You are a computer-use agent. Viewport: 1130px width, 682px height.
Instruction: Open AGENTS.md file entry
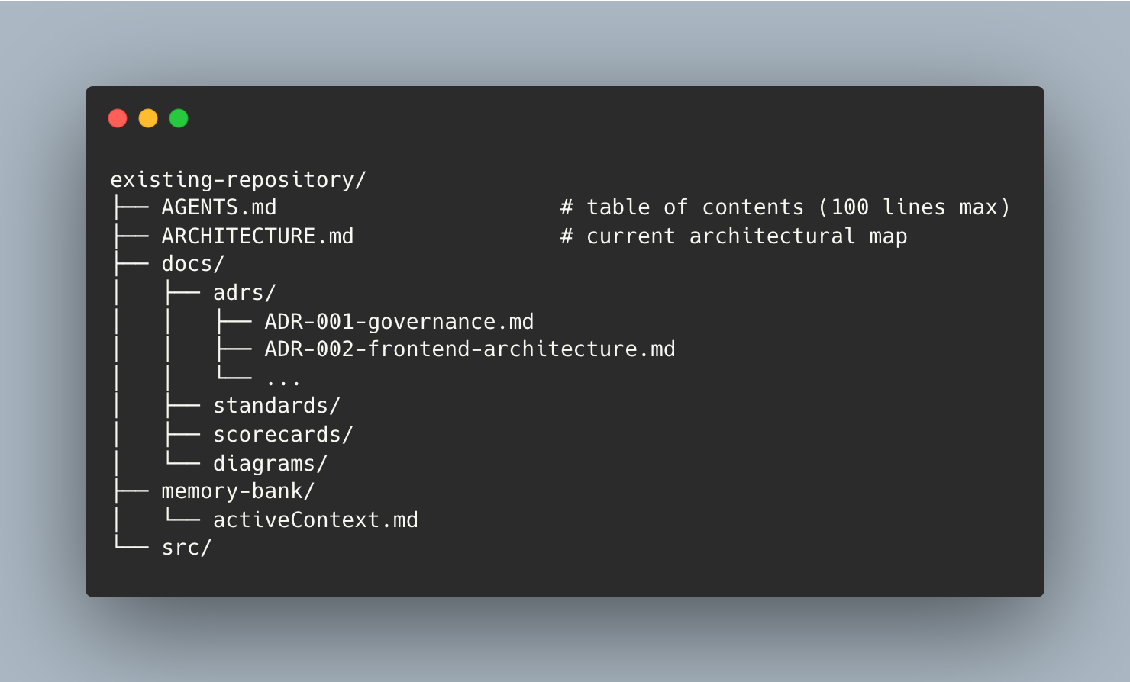219,207
